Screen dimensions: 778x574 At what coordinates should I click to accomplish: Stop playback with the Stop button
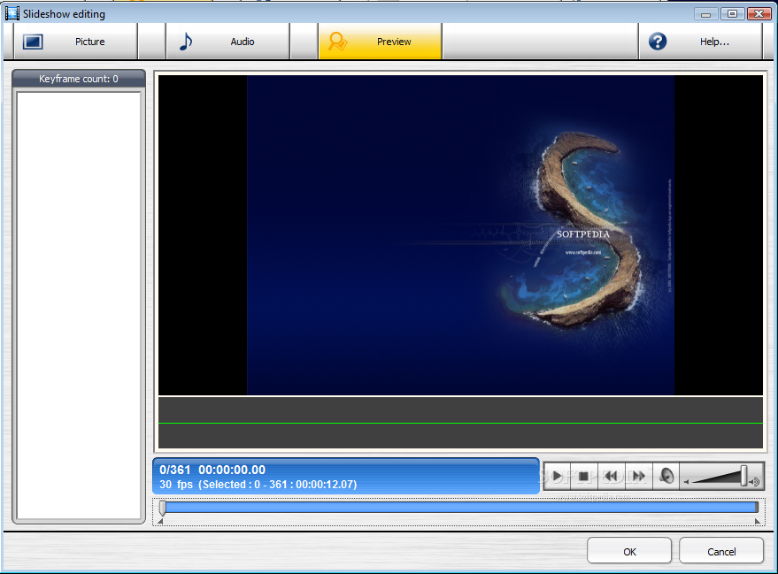pos(584,477)
